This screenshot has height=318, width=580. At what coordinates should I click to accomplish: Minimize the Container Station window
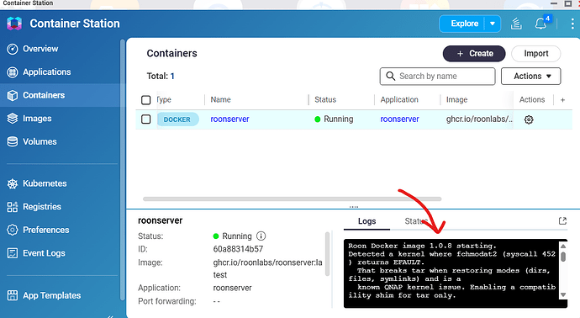pos(554,3)
